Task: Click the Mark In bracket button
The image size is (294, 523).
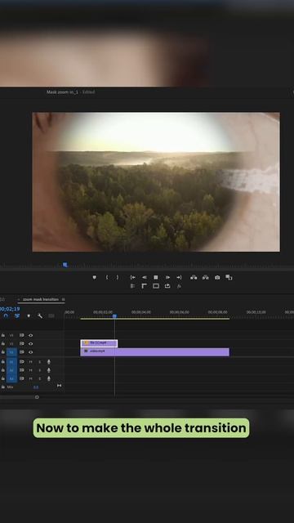Action: 107,277
